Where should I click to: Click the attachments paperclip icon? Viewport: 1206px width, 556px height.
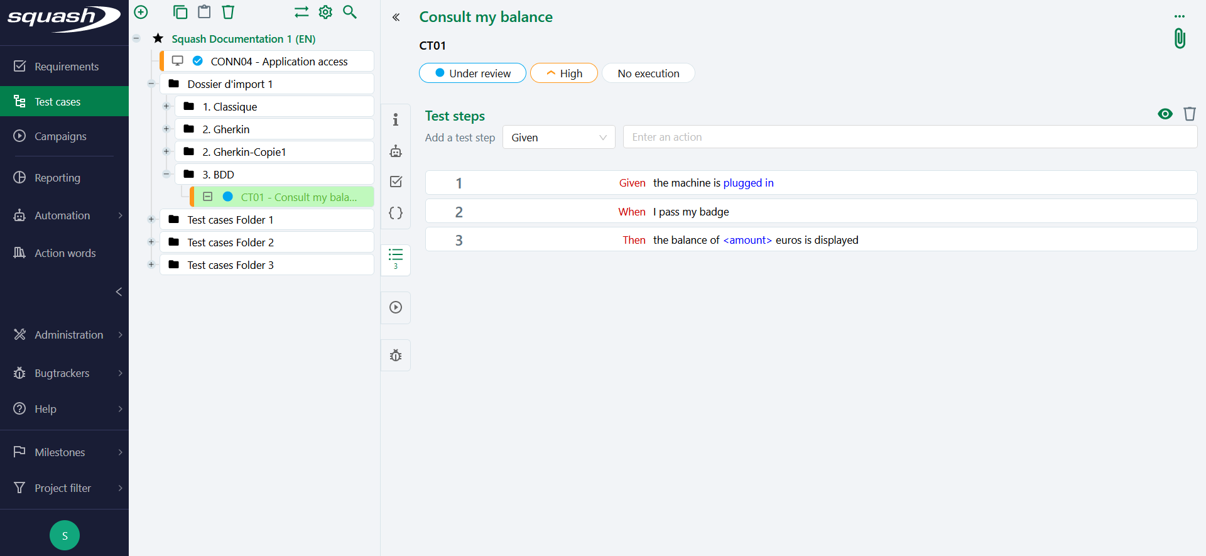coord(1180,39)
